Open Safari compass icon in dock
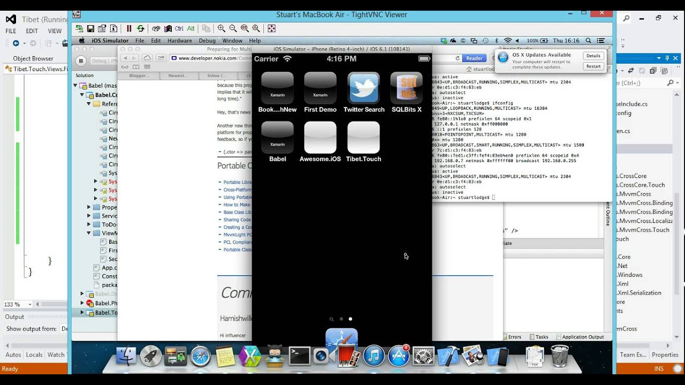 pyautogui.click(x=201, y=356)
